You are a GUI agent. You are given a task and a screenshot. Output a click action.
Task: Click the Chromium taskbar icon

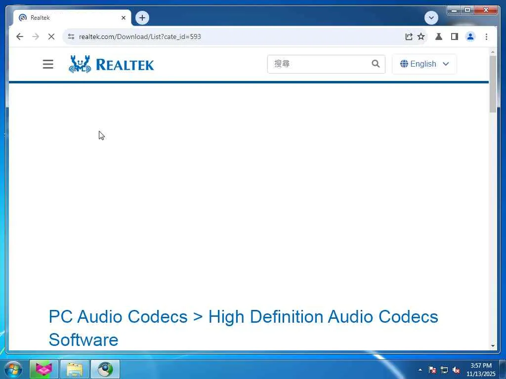pos(105,369)
